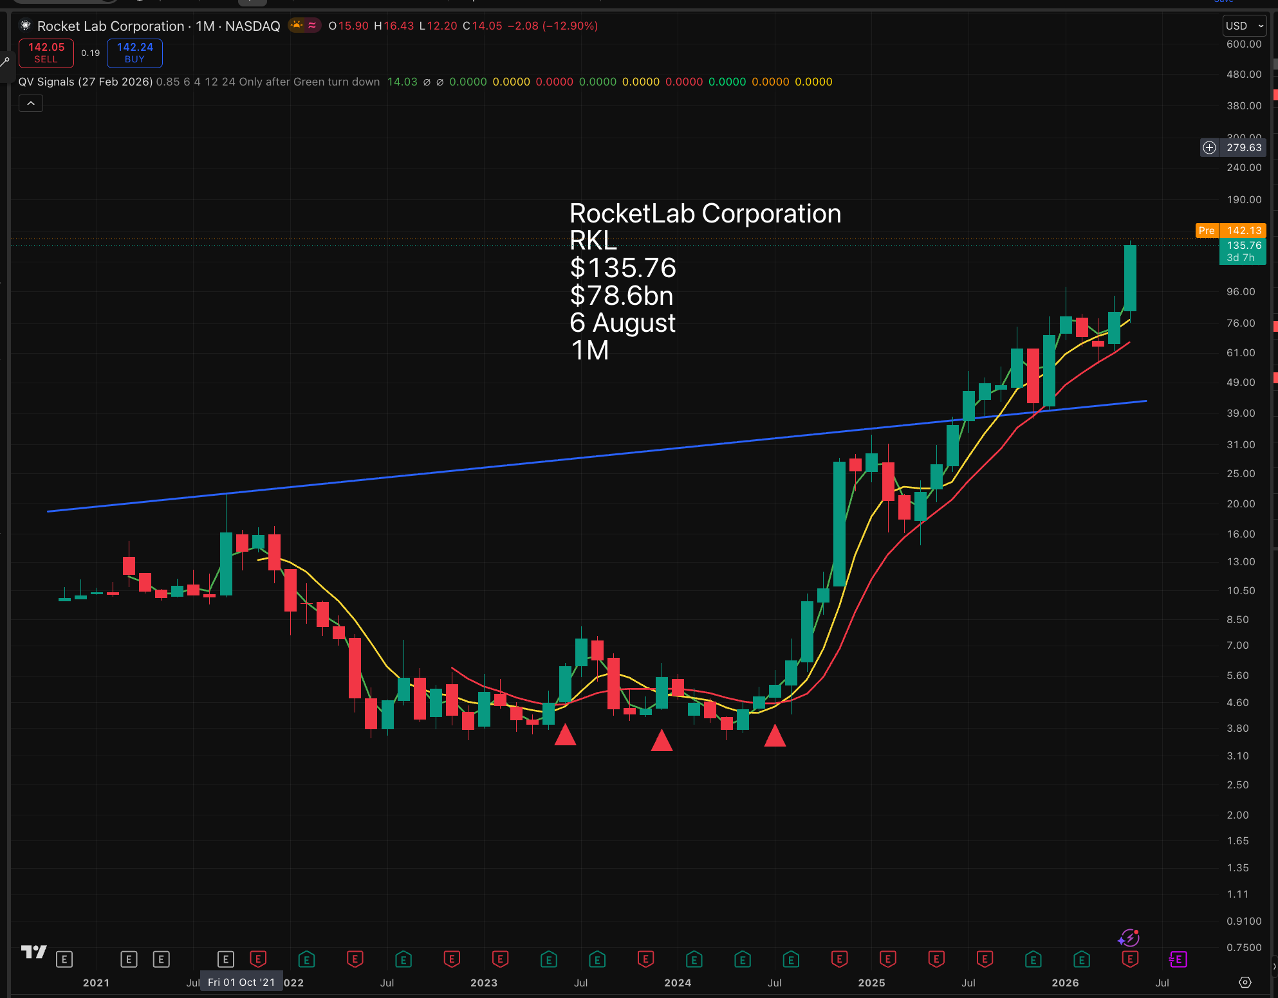
Task: Open the USD currency dropdown
Action: [x=1245, y=26]
